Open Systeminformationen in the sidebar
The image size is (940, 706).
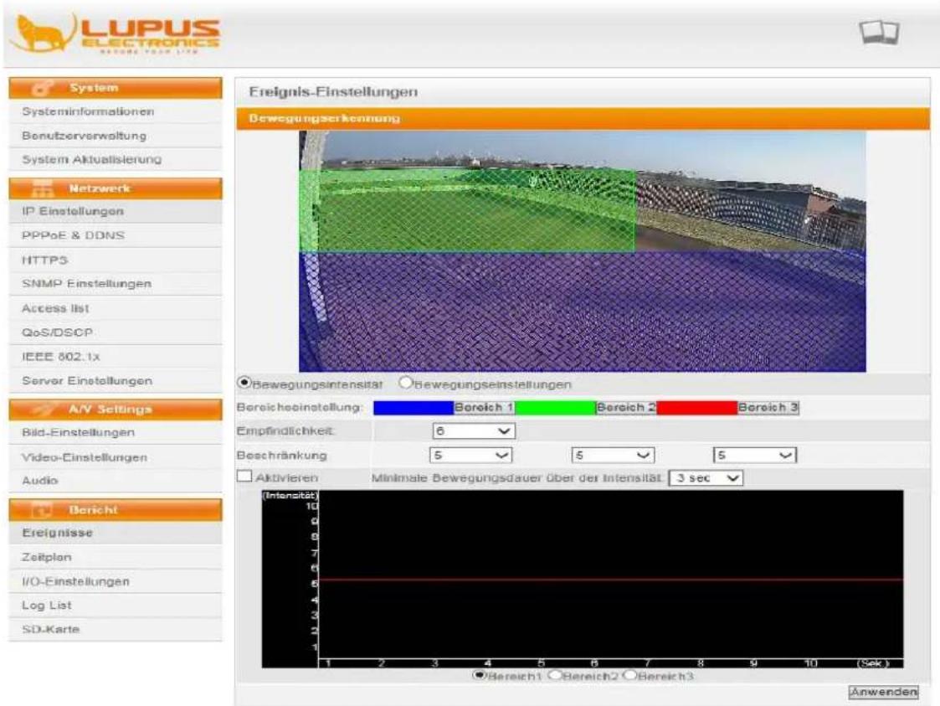click(116, 111)
